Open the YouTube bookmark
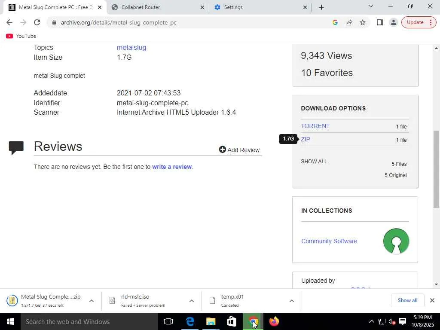Image resolution: width=440 pixels, height=330 pixels. tap(21, 36)
